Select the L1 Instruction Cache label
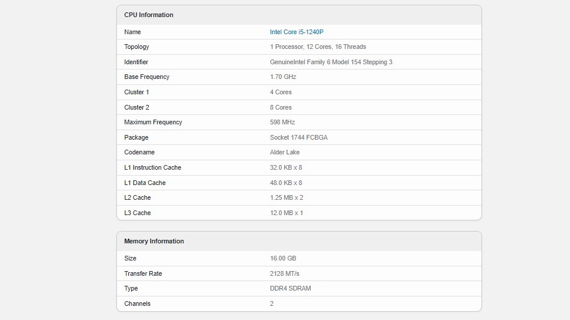This screenshot has width=570, height=320. (152, 167)
